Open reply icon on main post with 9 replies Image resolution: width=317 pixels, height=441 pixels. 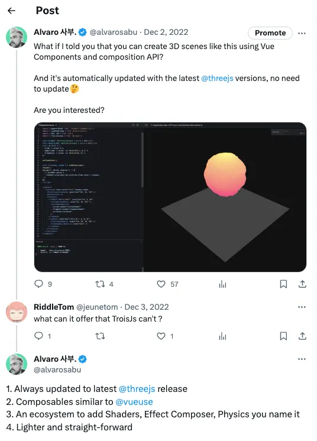tap(38, 284)
